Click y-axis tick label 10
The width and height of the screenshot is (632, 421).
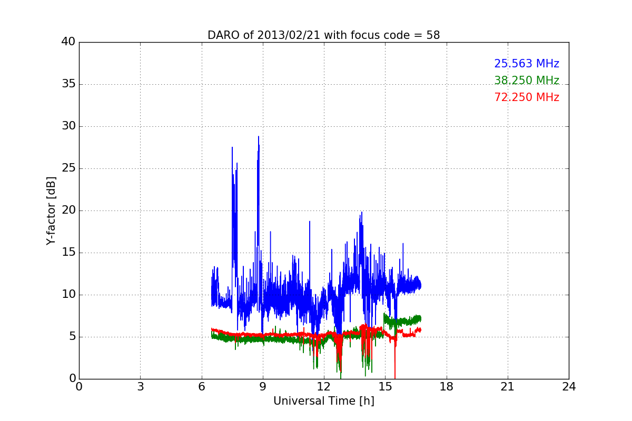pos(68,295)
